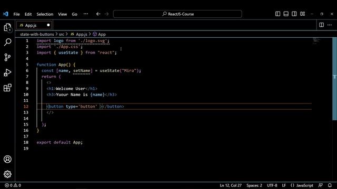Click the "Mira" string literal
337x189 pixels.
129,70
